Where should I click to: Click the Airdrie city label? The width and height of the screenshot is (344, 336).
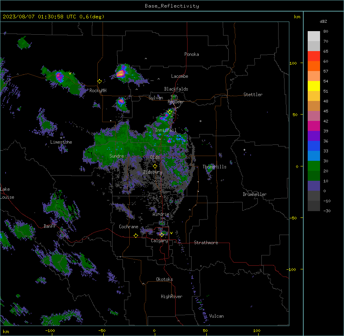tap(161, 214)
